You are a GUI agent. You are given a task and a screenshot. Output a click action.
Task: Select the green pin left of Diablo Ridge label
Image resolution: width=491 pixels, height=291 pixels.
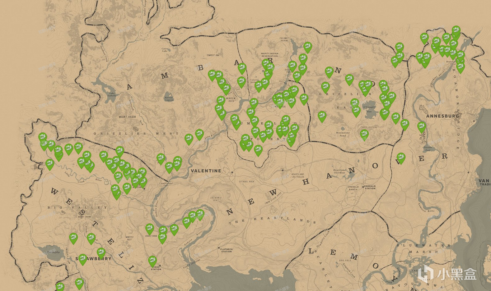coord(150,229)
